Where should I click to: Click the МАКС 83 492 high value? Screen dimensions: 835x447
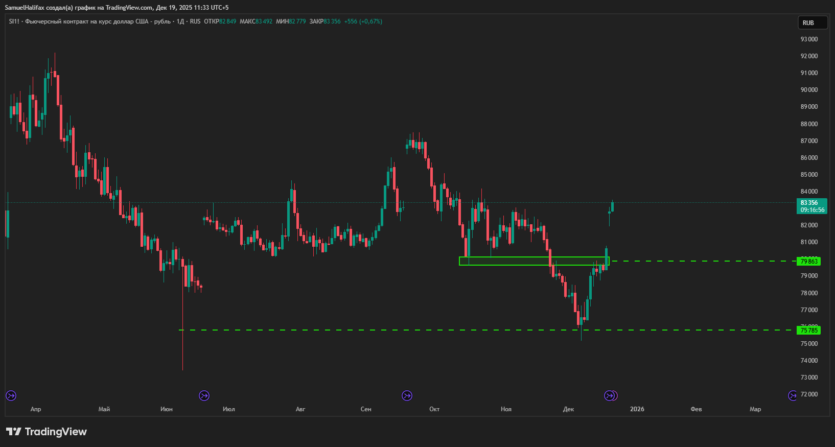coord(256,21)
